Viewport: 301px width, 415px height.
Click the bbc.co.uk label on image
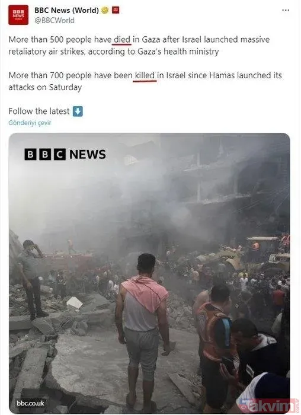(x=30, y=403)
